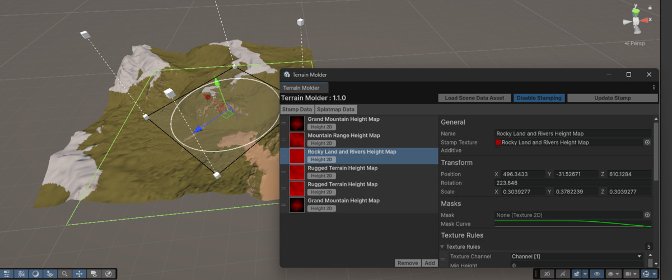Screen dimensions: 672x280
Task: Click the Height 2D tag under Rocky Land and Rivers
Action: point(322,160)
